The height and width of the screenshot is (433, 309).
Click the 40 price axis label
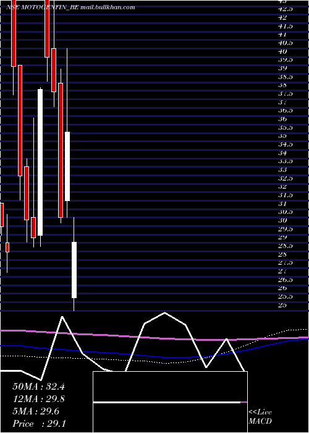pyautogui.click(x=283, y=51)
